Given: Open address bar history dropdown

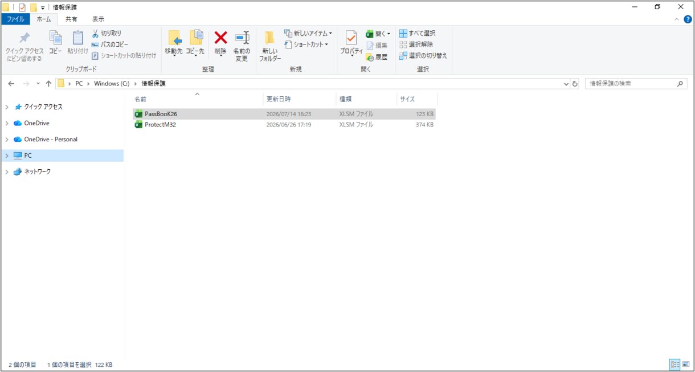Looking at the screenshot, I should pyautogui.click(x=566, y=84).
